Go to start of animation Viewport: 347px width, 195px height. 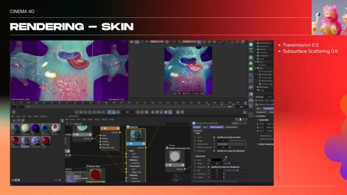click(x=76, y=112)
